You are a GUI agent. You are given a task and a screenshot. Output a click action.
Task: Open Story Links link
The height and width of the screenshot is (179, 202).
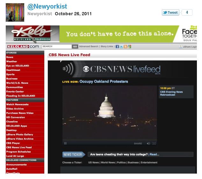tap(107, 46)
